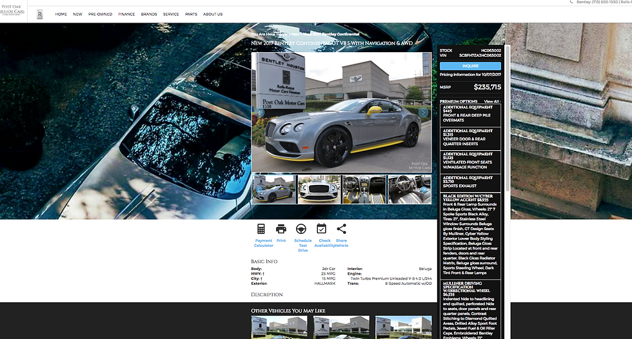Open third vehicle card in Other Vehicles

[x=404, y=327]
